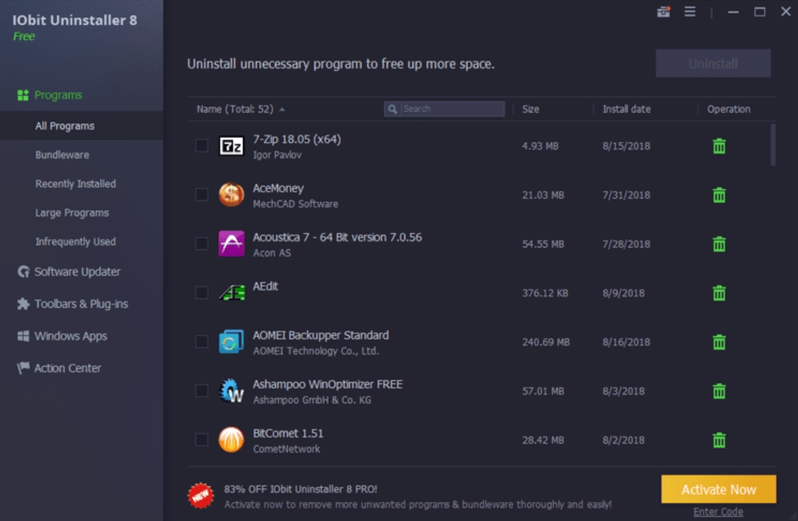
Task: Click trash icon for BitComet 1.51
Action: coord(719,440)
